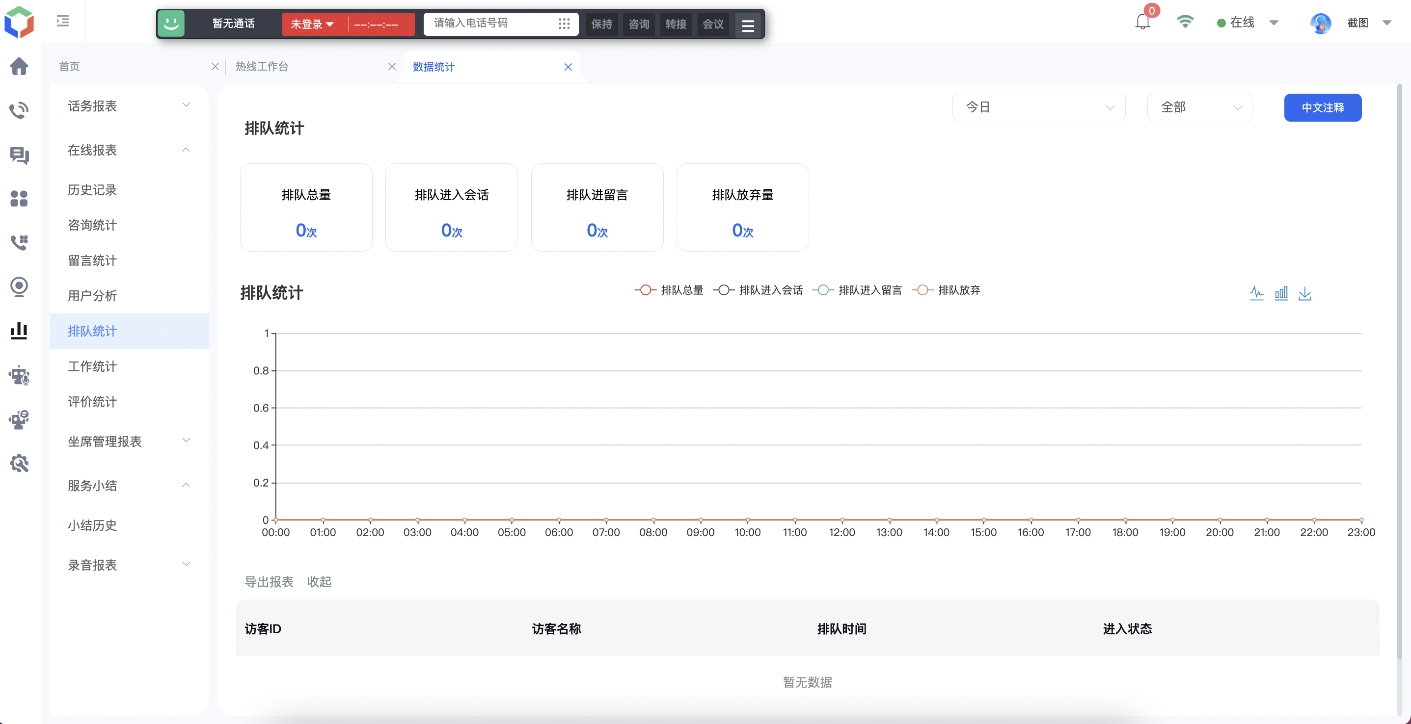Click the green smiley face softphone icon

(x=171, y=24)
